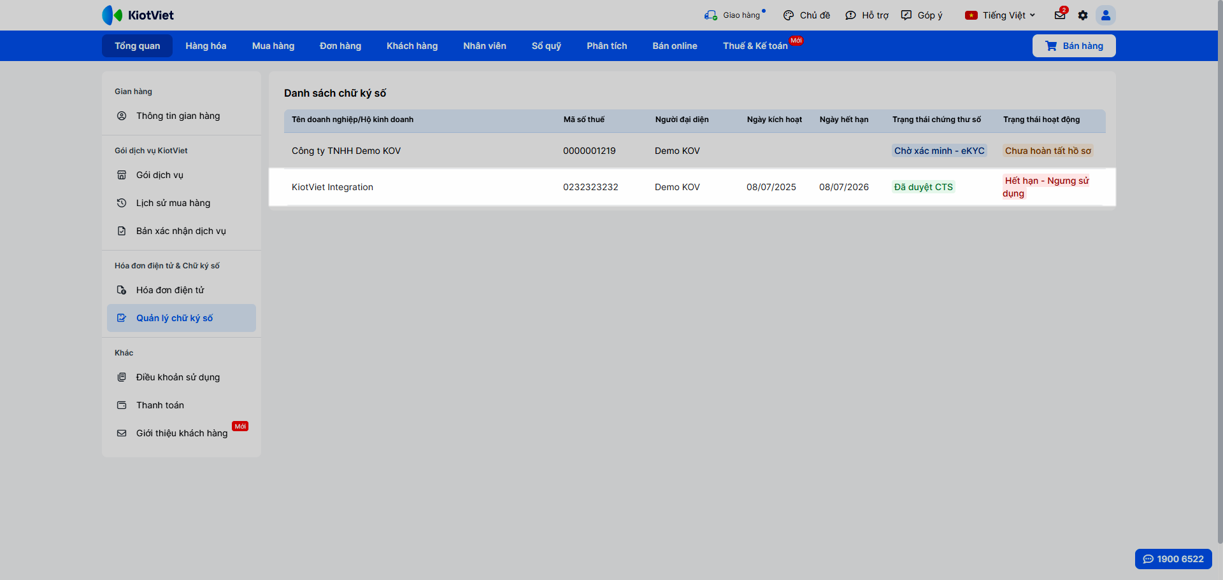
Task: Click the Thông tin gian hàng profile icon
Action: click(122, 116)
